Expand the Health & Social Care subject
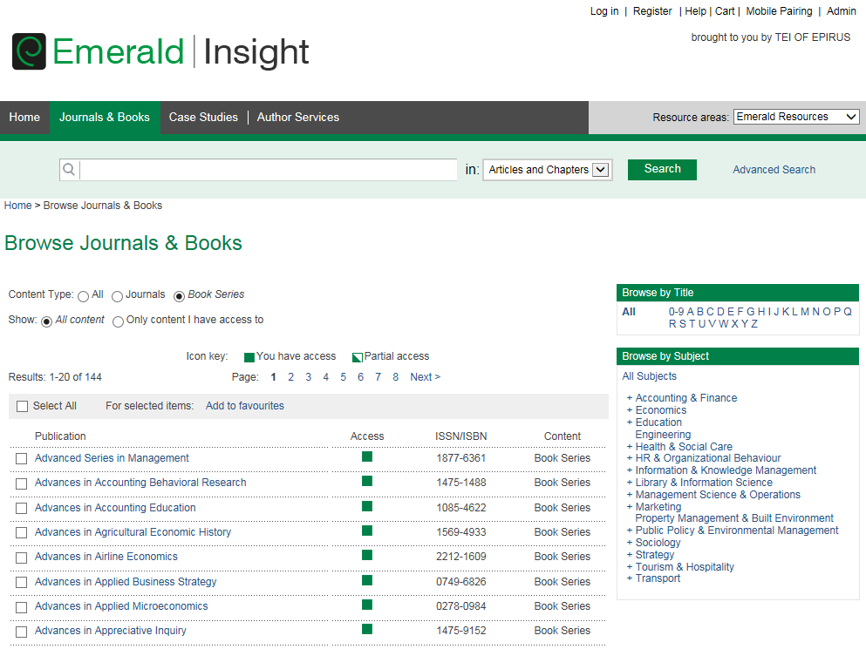This screenshot has width=866, height=649. 630,447
